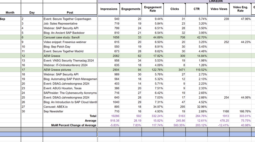Select average clicks value 245.86
Screen dimensions: 255x142
click(x=175, y=121)
